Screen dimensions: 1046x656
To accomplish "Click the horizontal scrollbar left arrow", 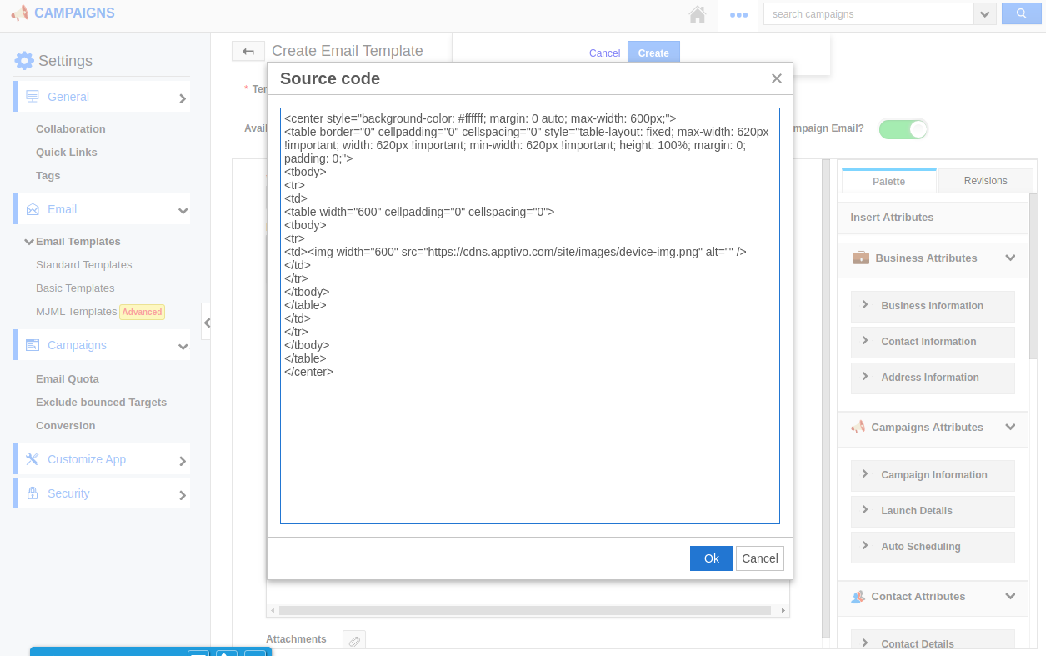I will 273,611.
